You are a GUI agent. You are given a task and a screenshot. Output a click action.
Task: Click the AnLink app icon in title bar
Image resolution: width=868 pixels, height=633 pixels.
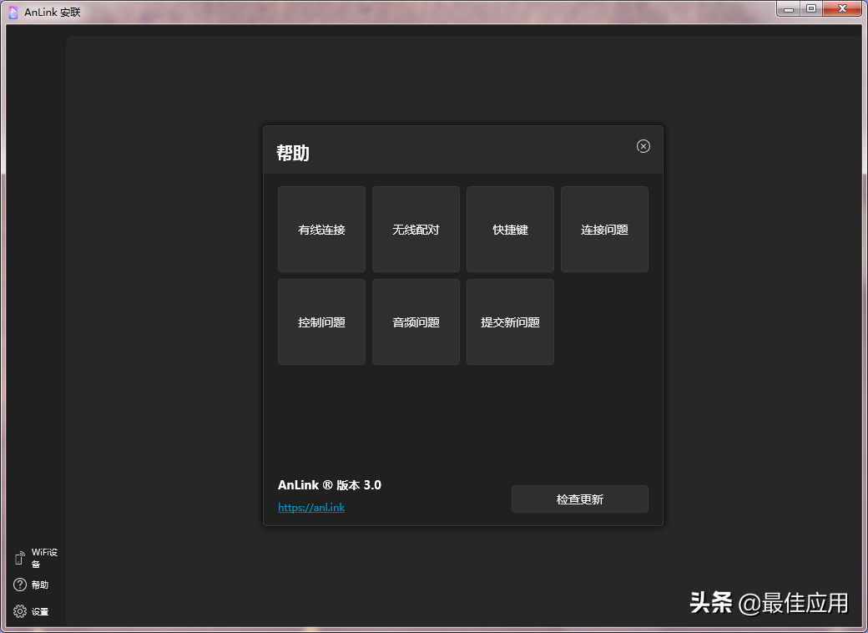[x=12, y=12]
